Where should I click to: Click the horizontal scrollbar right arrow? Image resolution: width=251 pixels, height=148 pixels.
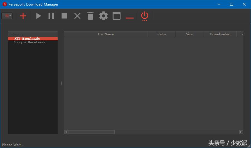tap(241, 132)
